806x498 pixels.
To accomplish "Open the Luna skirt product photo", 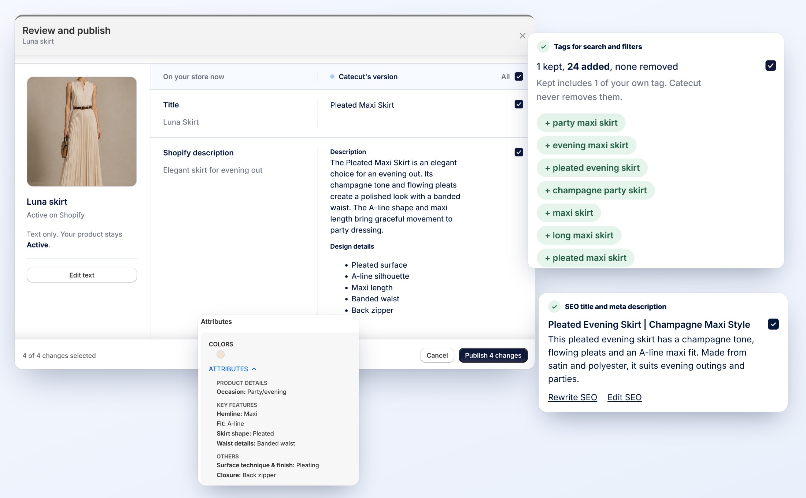I will pos(82,131).
